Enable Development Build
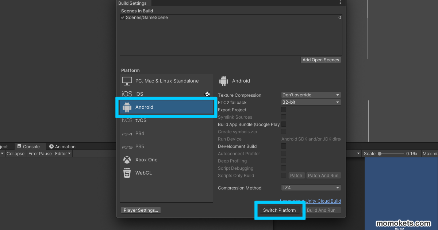Image resolution: width=438 pixels, height=230 pixels. click(284, 146)
